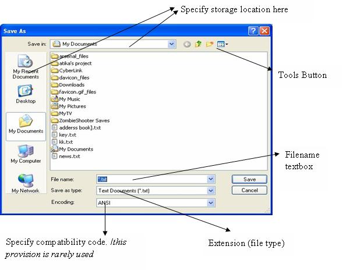343x271 pixels.
Task: Click the Save as type combo box
Action: 155,191
